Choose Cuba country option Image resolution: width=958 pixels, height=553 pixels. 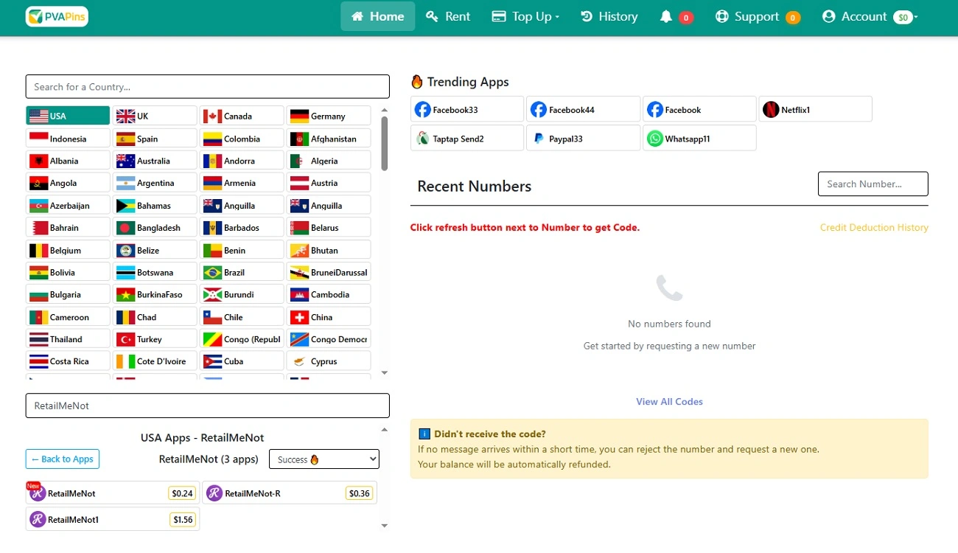coord(242,361)
